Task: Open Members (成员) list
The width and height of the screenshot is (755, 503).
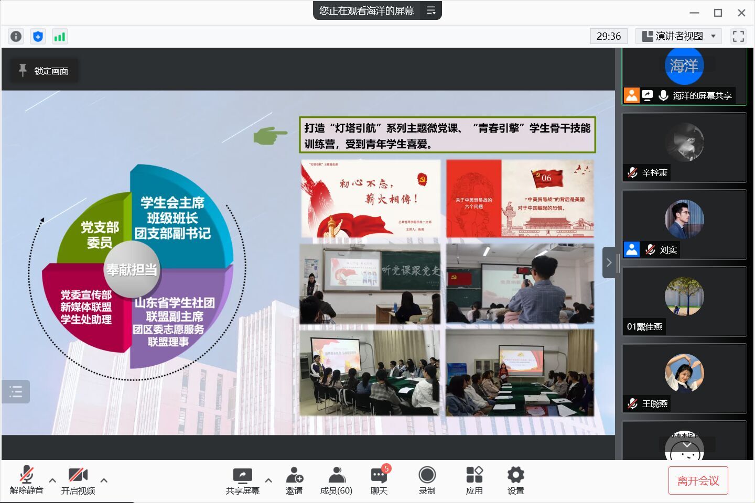Action: pyautogui.click(x=336, y=480)
